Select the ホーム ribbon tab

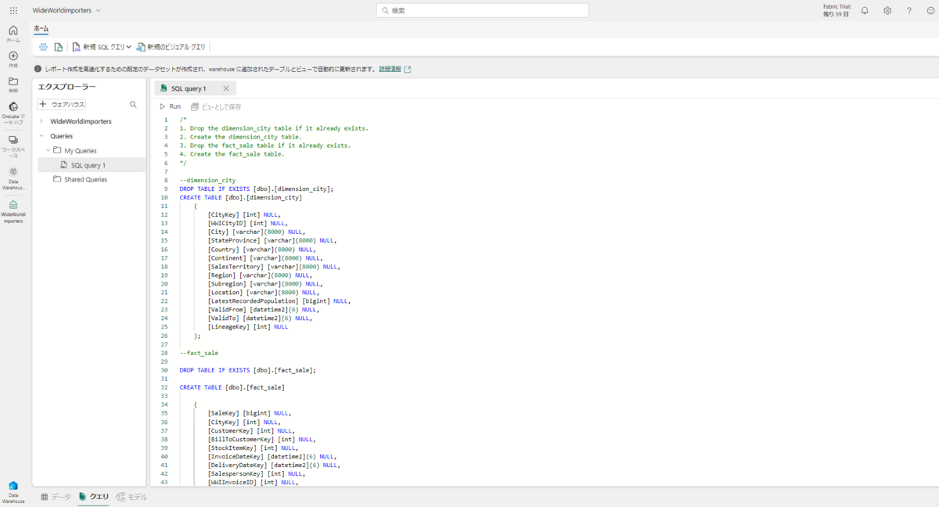pyautogui.click(x=41, y=29)
